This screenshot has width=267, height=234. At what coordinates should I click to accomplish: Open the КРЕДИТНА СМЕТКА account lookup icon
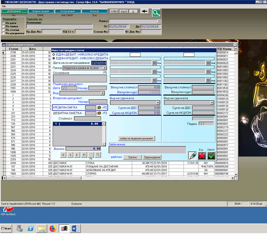tap(99, 107)
